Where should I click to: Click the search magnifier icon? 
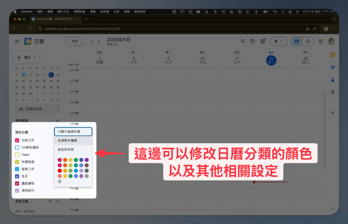[243, 41]
